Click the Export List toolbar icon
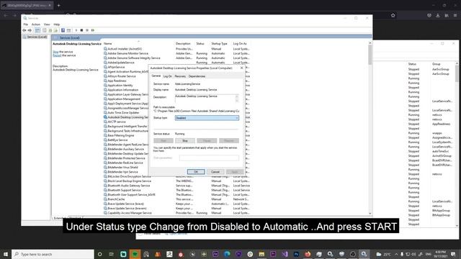Viewport: 461px width, 259px height. point(55,30)
